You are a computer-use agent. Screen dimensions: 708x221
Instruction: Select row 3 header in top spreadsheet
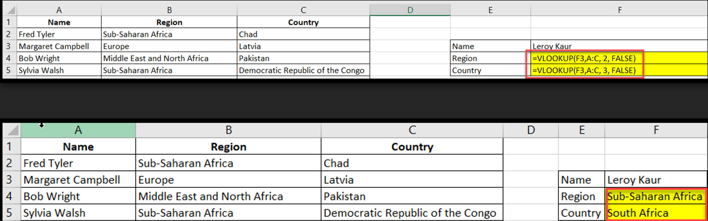click(x=10, y=46)
